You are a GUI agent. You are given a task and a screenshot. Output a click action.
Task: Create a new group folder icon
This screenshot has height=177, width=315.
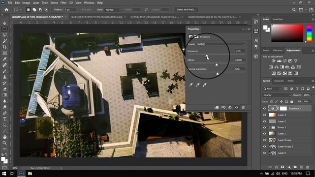pos(295,167)
